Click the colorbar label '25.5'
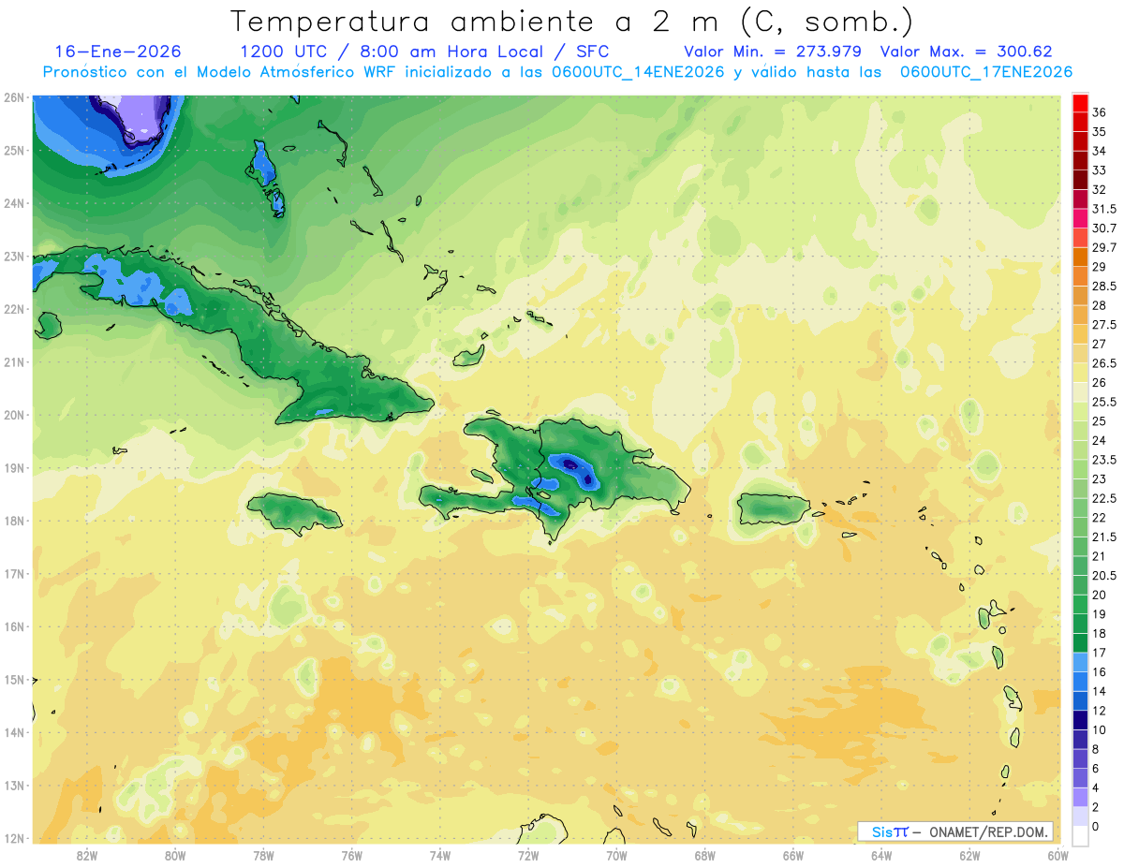Viewport: 1124px width, 868px height. 1104,402
